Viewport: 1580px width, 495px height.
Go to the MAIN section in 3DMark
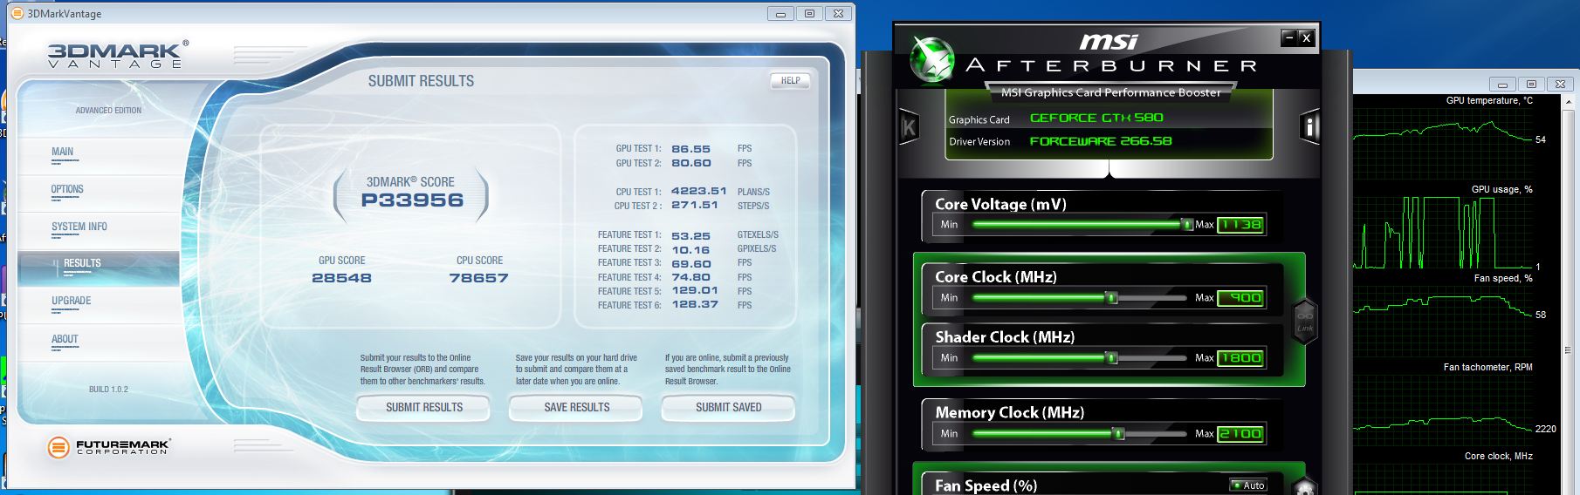coord(62,152)
